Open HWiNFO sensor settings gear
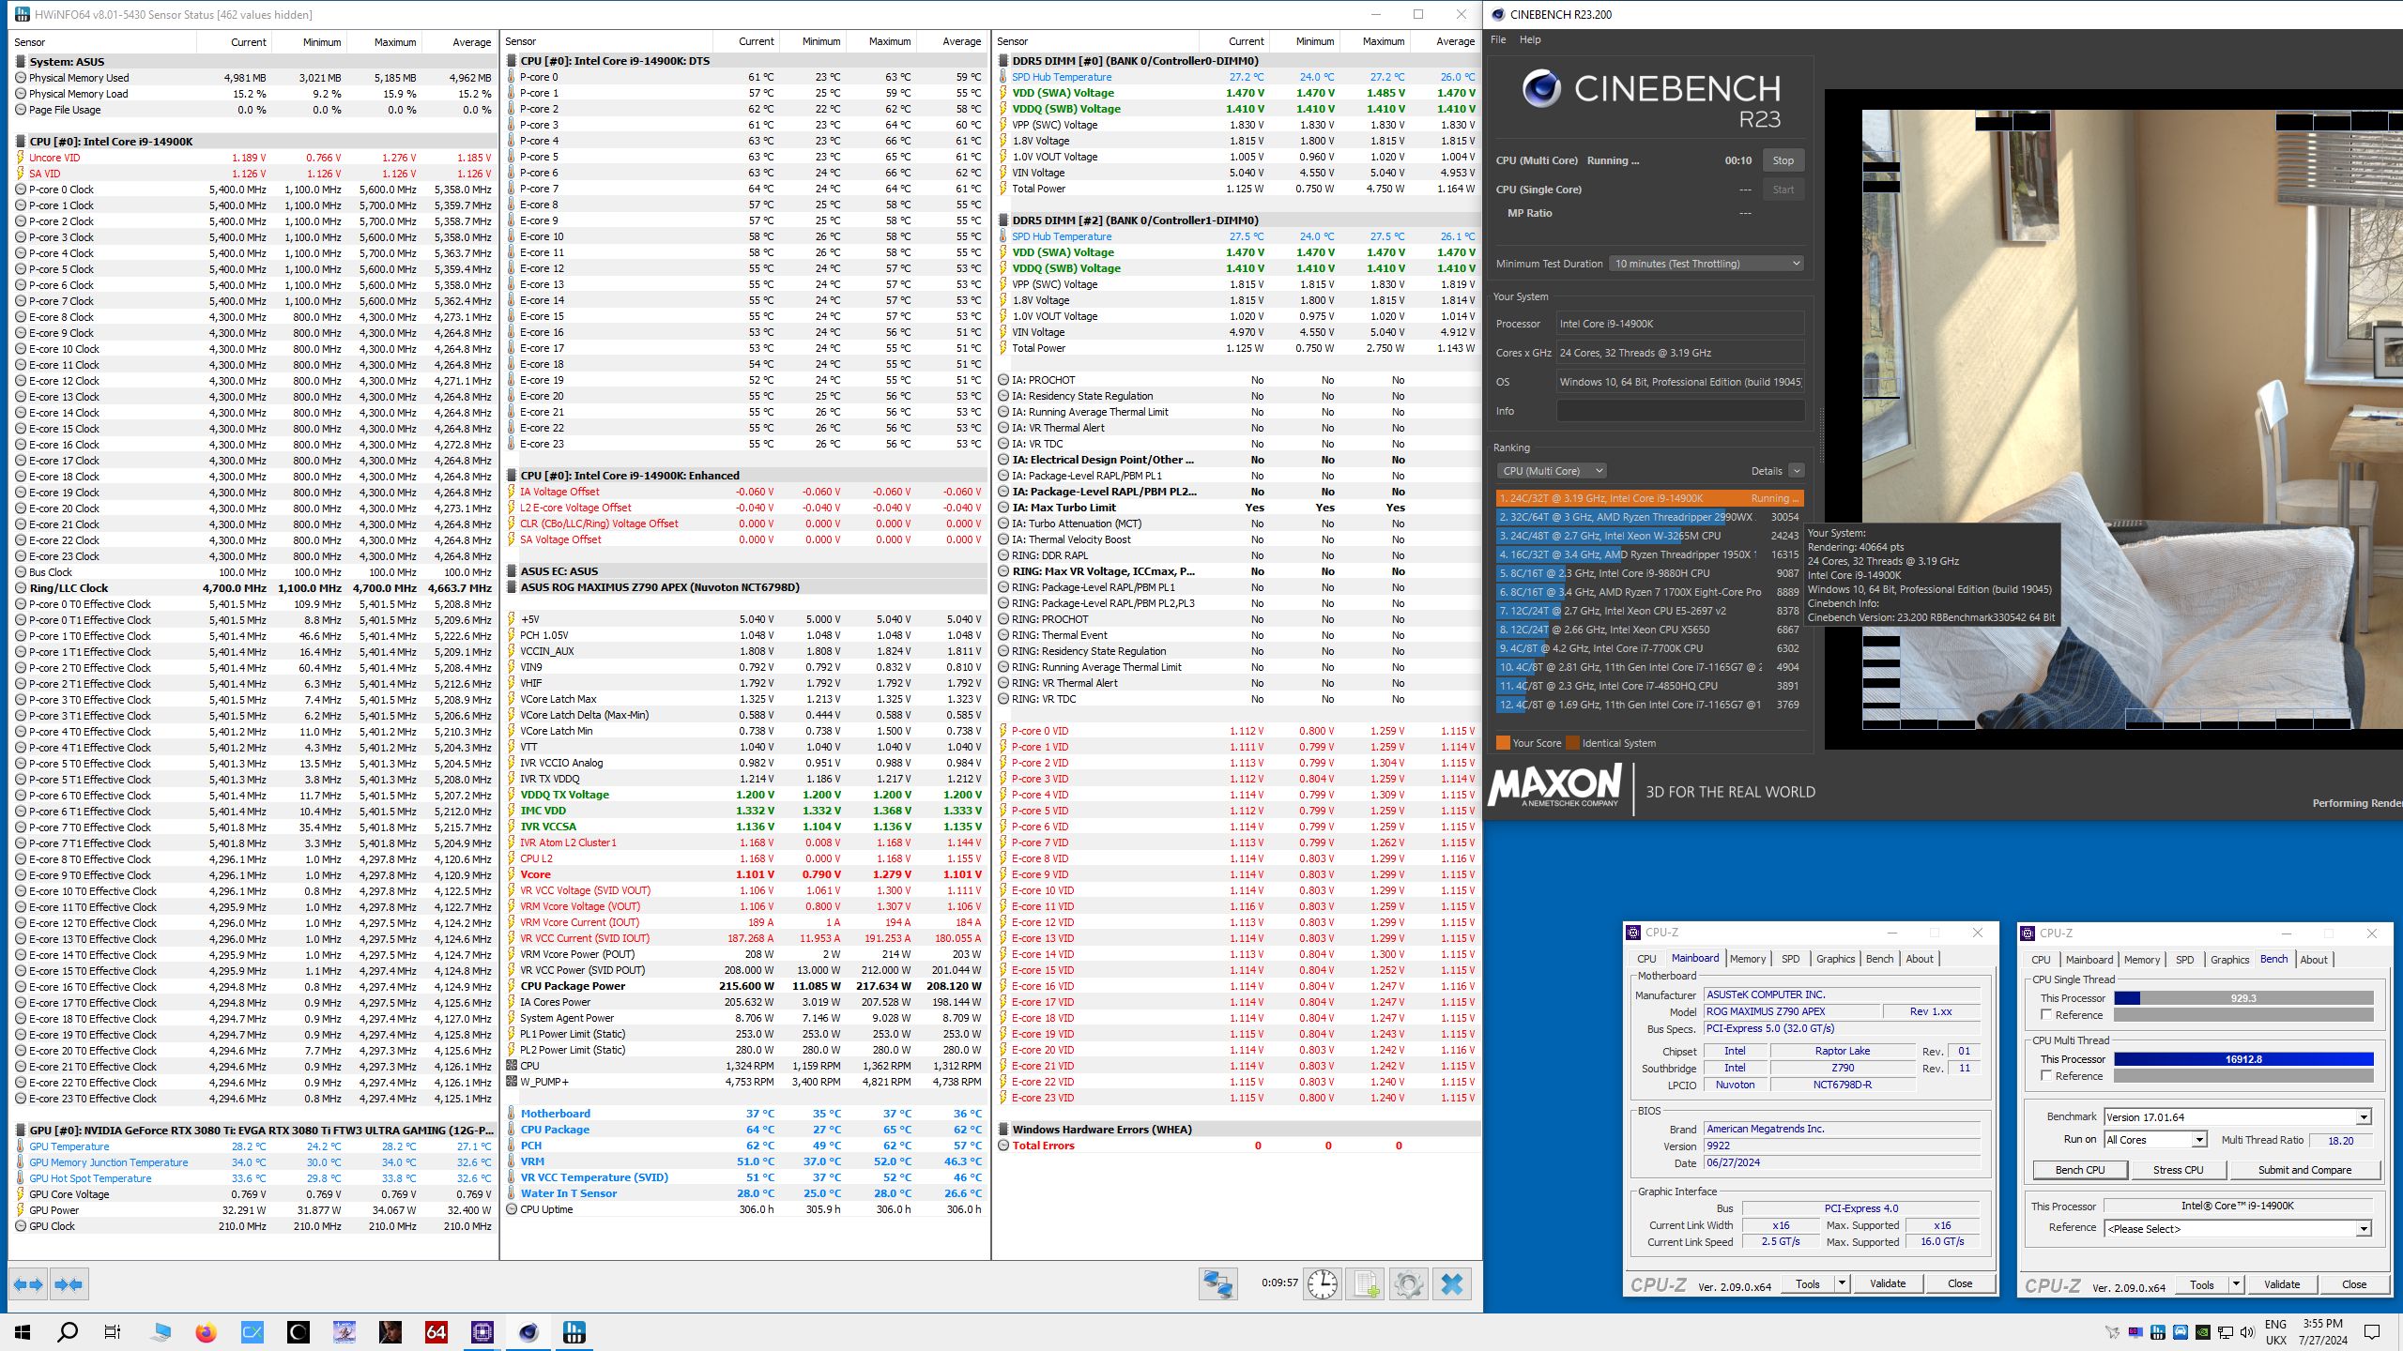Viewport: 2403px width, 1351px height. click(1408, 1283)
